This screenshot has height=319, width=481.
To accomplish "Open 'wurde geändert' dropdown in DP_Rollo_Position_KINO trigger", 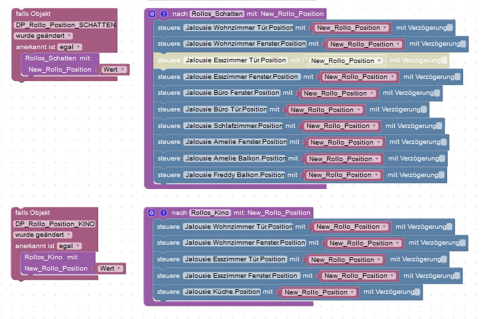I will coord(42,235).
